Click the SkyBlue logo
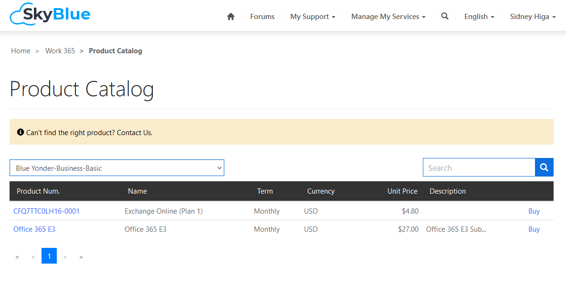The image size is (566, 295). coord(50,14)
